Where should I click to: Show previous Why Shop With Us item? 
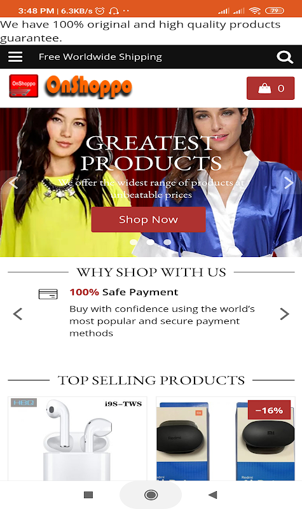click(18, 314)
